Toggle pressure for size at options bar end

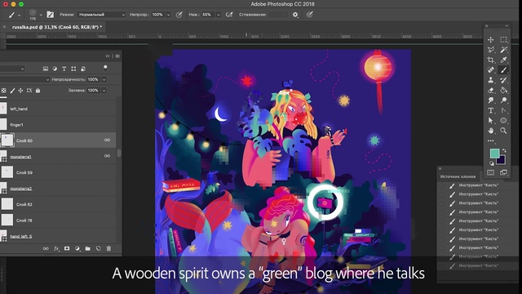tap(310, 15)
